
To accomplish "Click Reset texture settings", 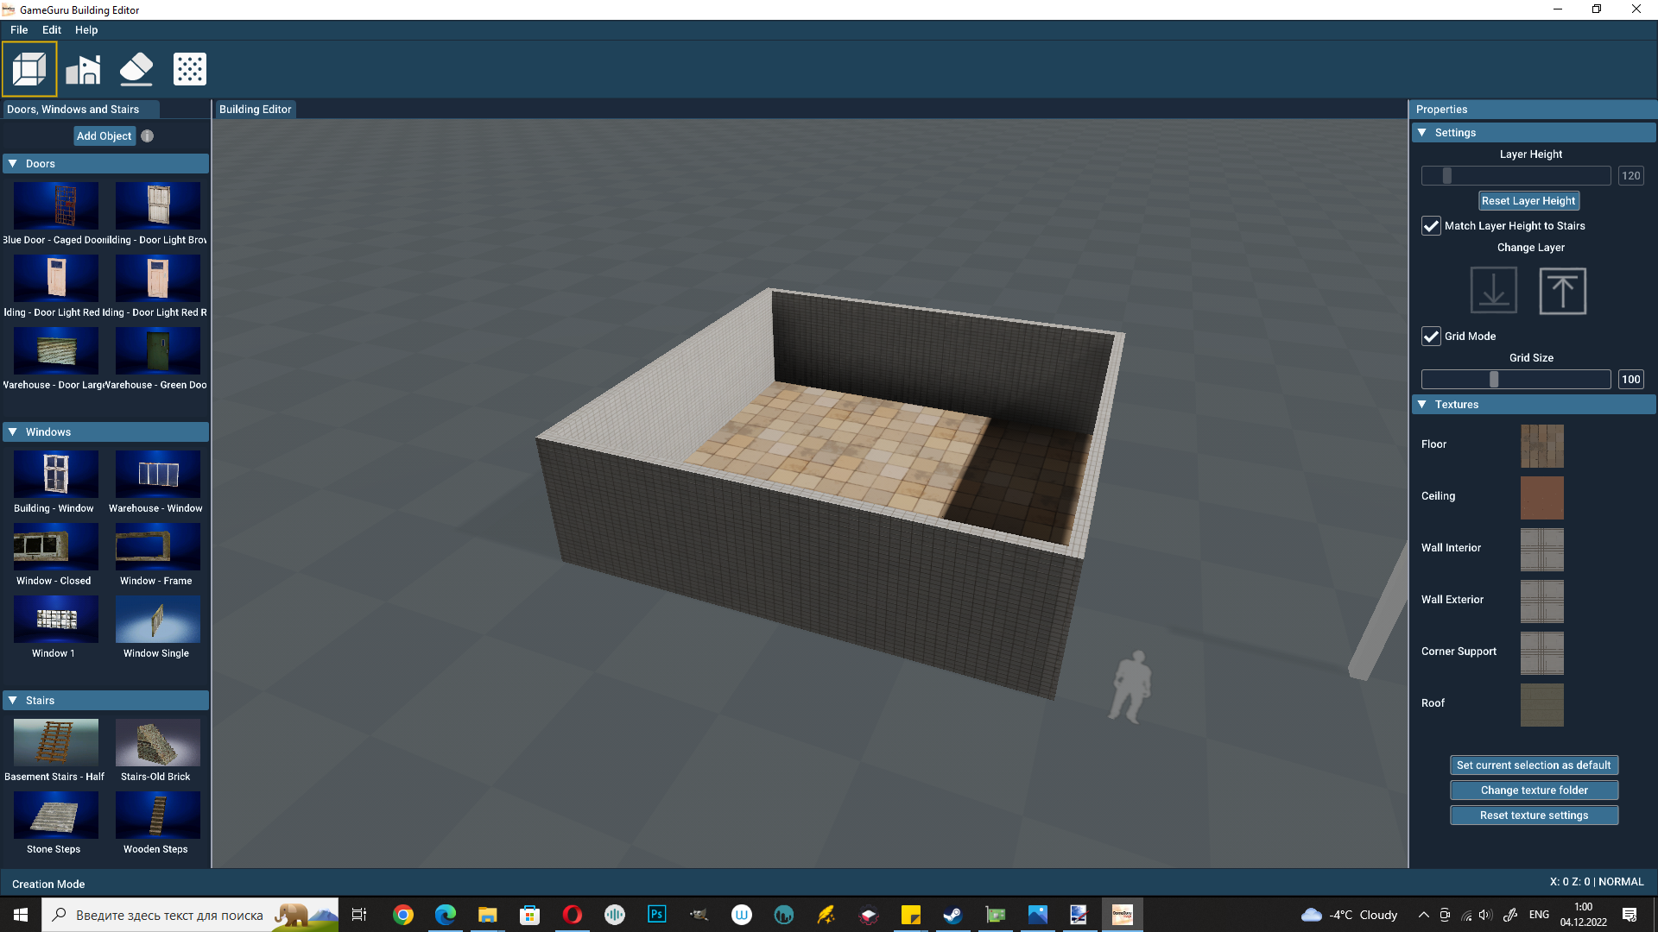I will pyautogui.click(x=1534, y=815).
